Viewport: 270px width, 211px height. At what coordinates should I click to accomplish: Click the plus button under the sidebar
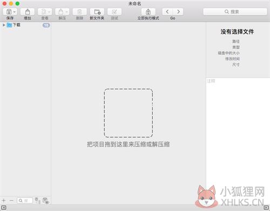click(x=4, y=201)
